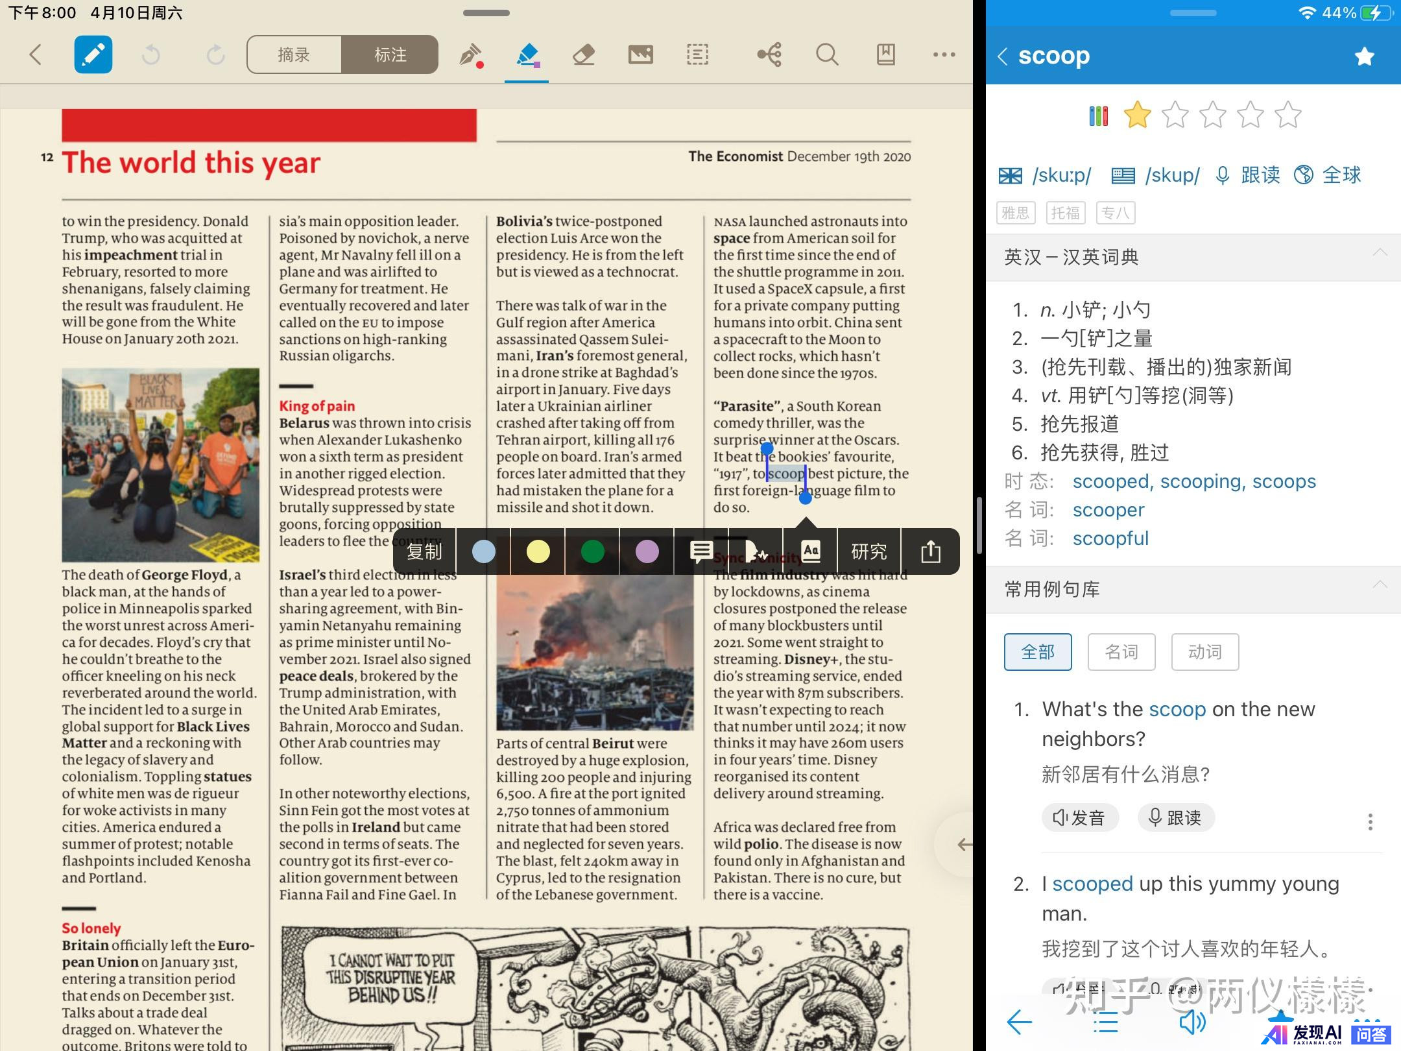Set rating to five stars
Screen dimensions: 1401x1051
[1287, 115]
